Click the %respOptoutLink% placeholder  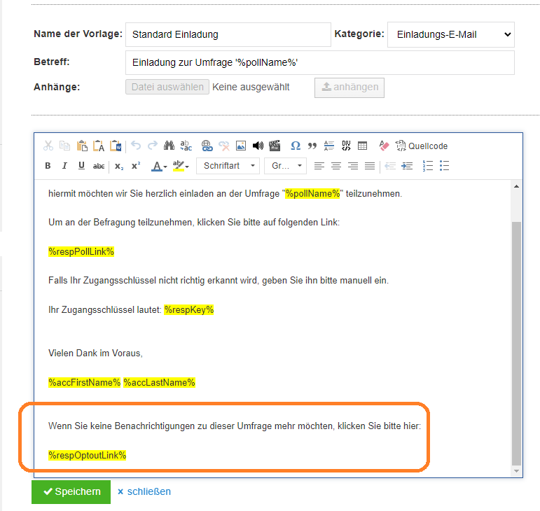tap(87, 455)
